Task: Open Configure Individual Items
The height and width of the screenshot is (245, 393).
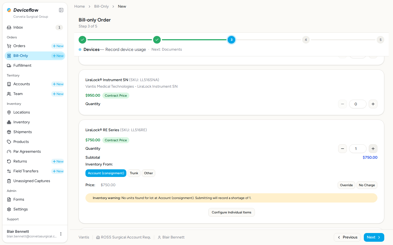Action: tap(231, 212)
